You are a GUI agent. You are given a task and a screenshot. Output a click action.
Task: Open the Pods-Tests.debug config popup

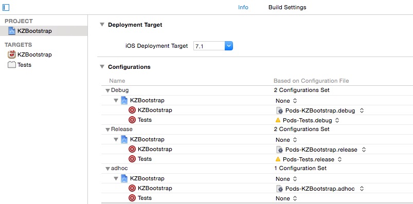click(x=308, y=120)
